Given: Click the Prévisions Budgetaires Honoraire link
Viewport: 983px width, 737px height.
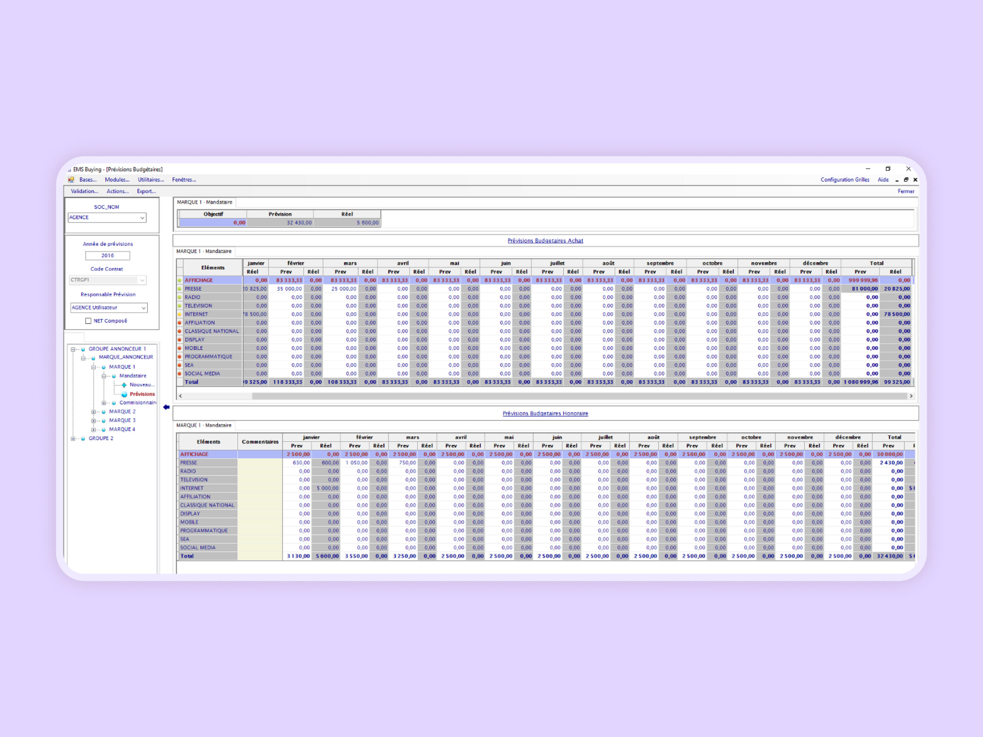Looking at the screenshot, I should coord(545,413).
